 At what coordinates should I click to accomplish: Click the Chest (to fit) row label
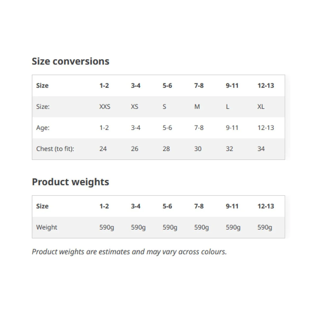[x=55, y=149]
